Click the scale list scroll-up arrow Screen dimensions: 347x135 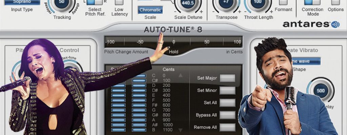coord(181,76)
